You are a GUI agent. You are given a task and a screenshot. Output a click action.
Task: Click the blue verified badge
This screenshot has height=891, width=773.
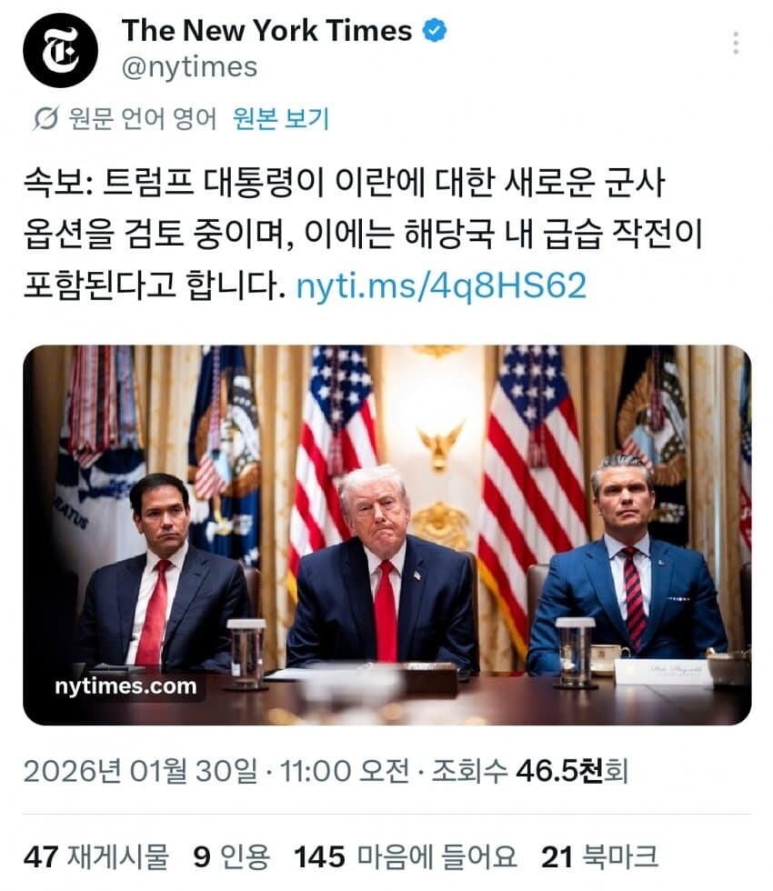435,30
